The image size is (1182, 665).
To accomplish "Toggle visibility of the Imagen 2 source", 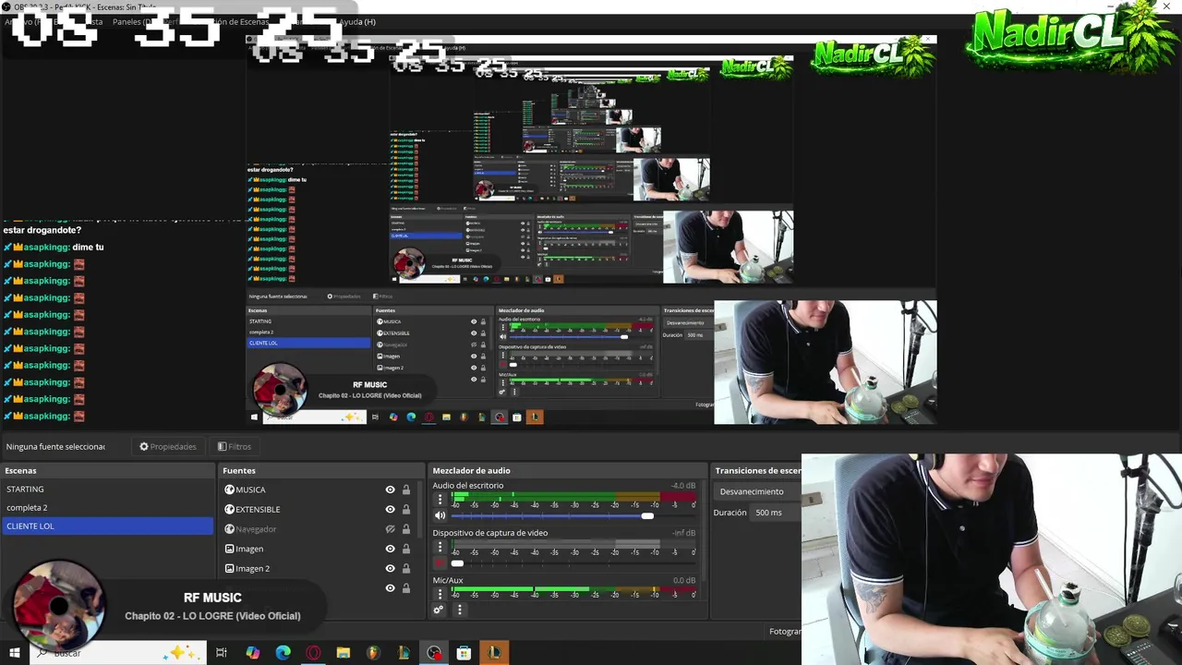I will pyautogui.click(x=390, y=568).
